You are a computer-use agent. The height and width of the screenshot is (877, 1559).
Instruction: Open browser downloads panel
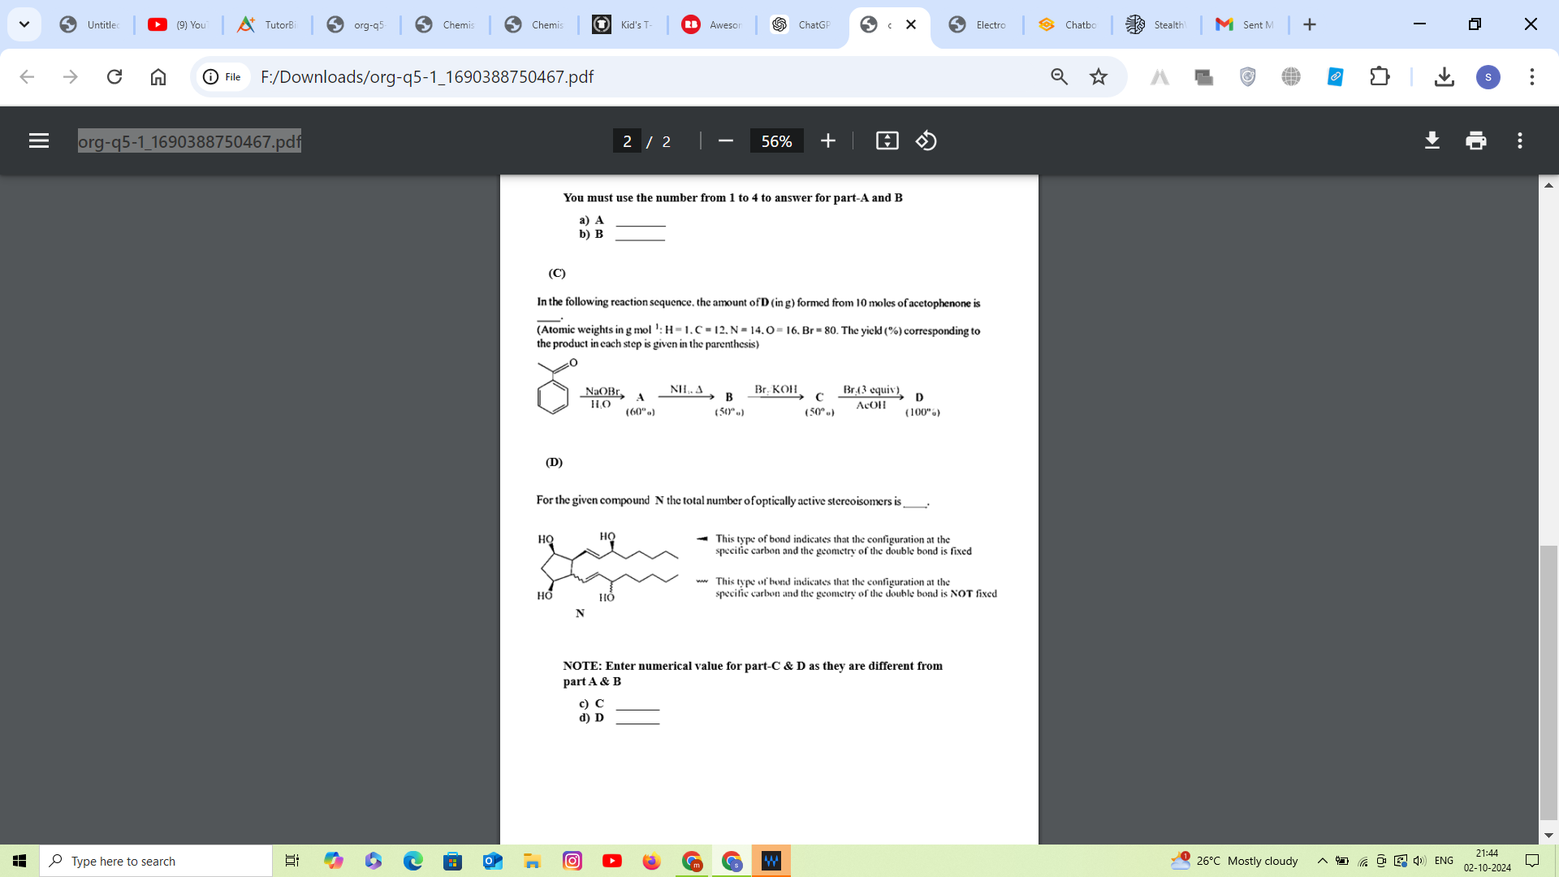click(x=1444, y=76)
